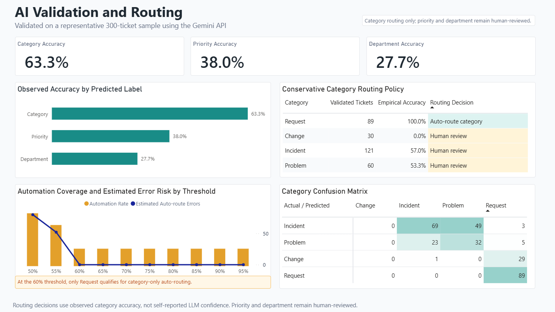Click the Category Accuracy 63.3% card
Screen dimensions: 555x312
tap(99, 56)
